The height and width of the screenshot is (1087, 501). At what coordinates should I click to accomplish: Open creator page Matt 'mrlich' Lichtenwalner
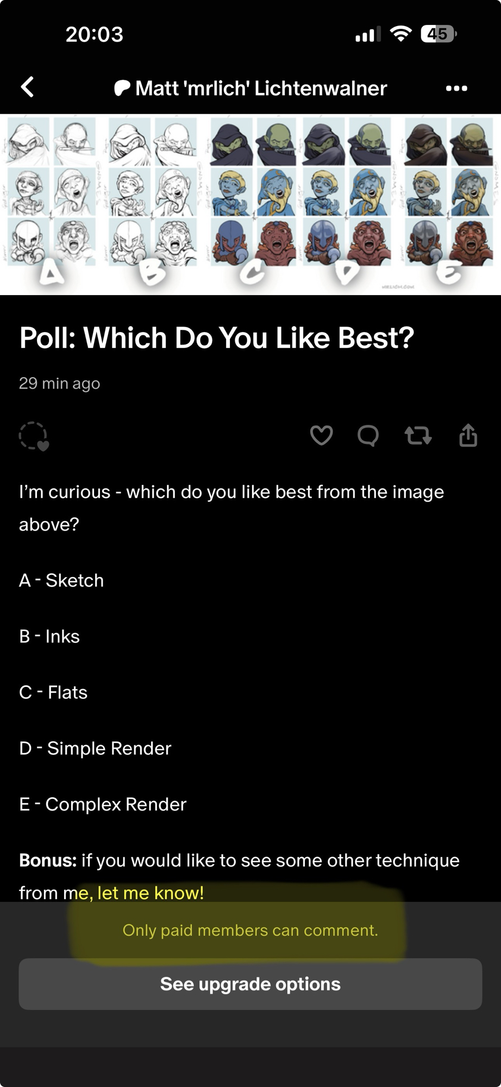(x=261, y=88)
